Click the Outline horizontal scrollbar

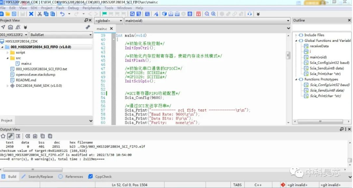(x=320, y=122)
